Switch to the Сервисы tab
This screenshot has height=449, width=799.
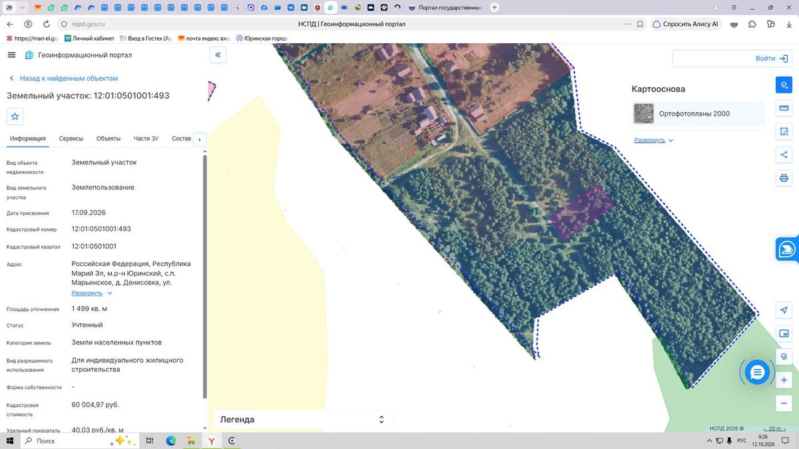(71, 138)
